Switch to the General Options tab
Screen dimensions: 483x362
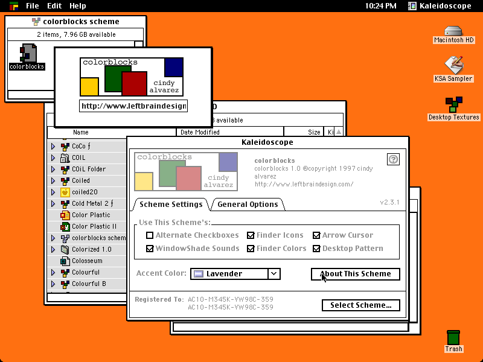[x=248, y=205]
